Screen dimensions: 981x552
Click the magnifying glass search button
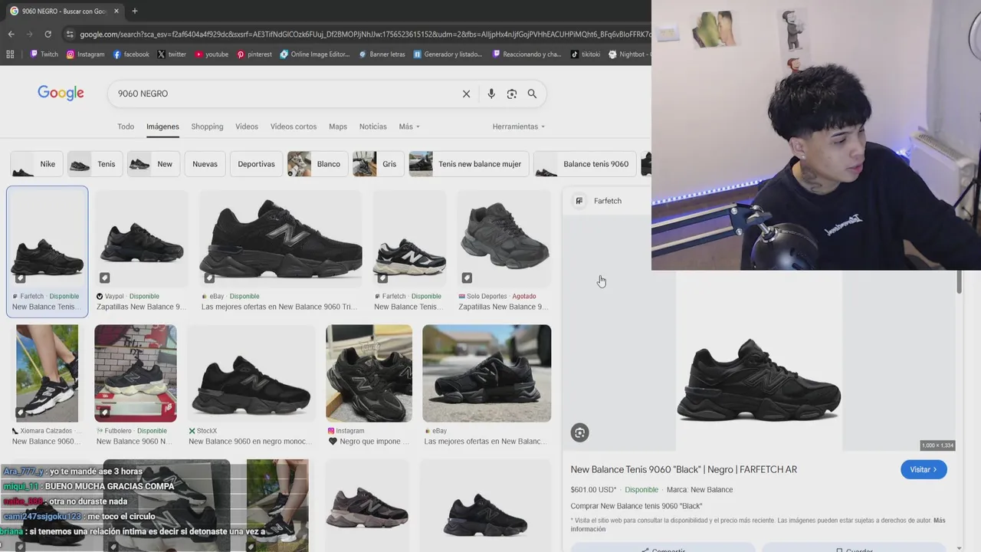point(532,94)
